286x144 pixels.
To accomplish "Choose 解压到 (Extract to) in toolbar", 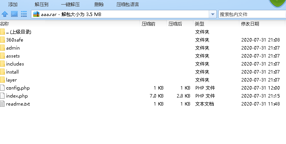I will click(41, 4).
